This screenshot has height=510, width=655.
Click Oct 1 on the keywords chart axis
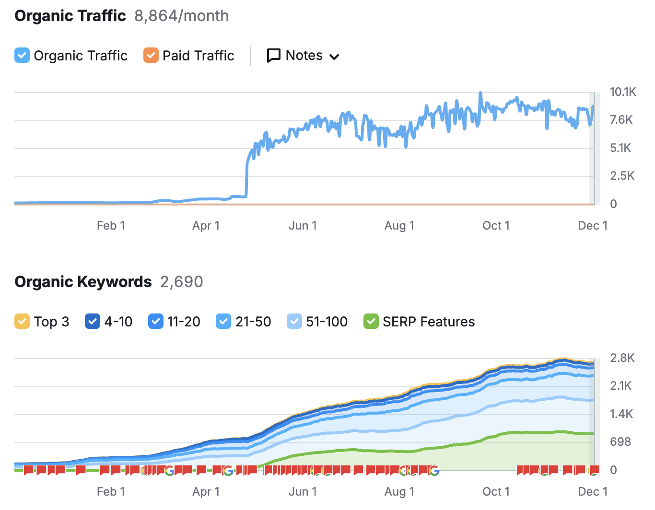pyautogui.click(x=496, y=492)
